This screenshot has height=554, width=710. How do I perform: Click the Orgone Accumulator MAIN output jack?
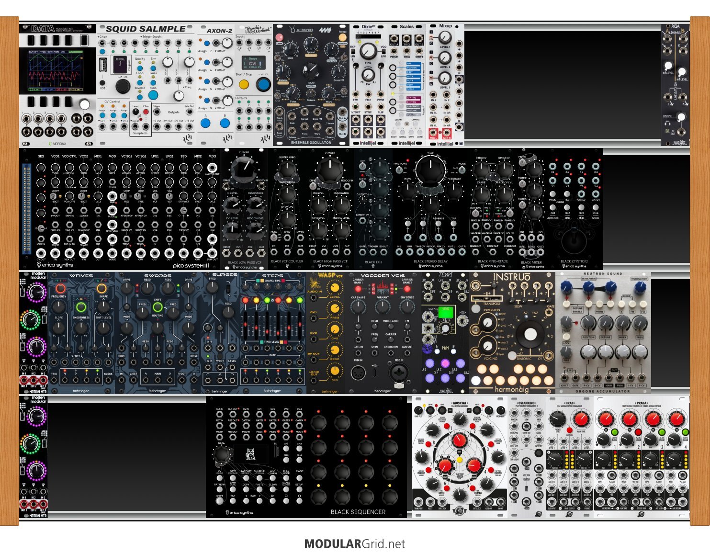[x=609, y=379]
